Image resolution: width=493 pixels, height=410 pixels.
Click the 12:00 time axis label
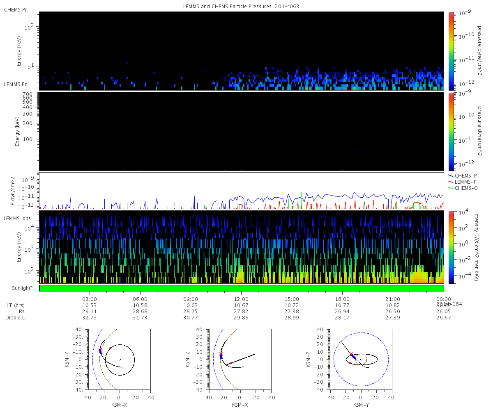coord(241,299)
